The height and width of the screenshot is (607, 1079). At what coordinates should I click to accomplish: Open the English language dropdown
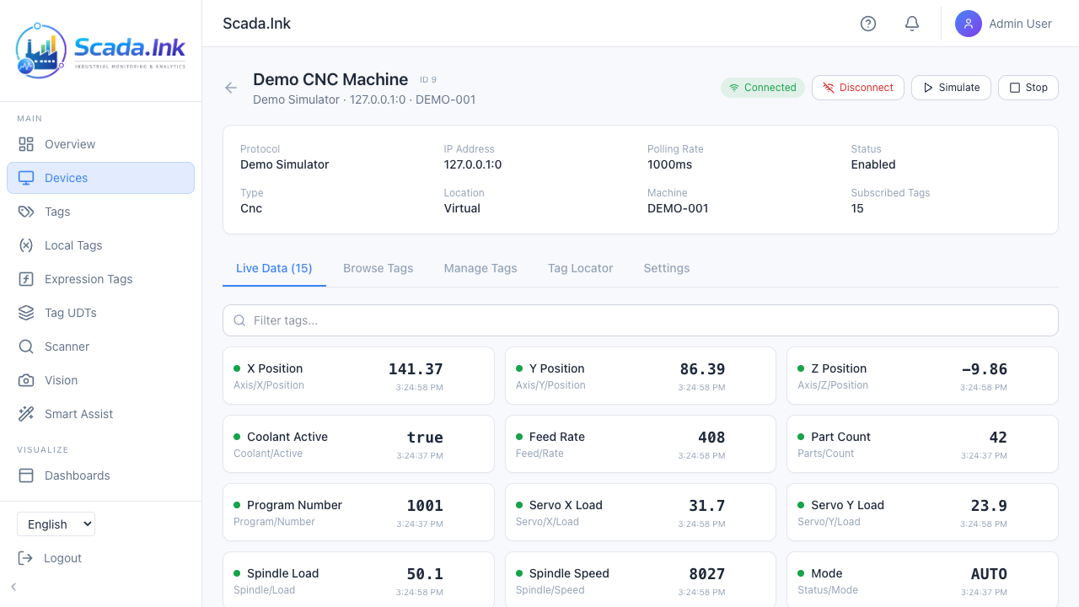pos(56,524)
